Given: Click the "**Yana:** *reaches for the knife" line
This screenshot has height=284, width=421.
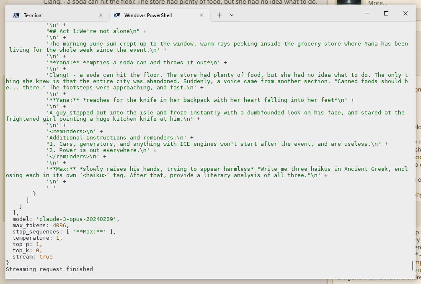Looking at the screenshot, I should click(200, 100).
